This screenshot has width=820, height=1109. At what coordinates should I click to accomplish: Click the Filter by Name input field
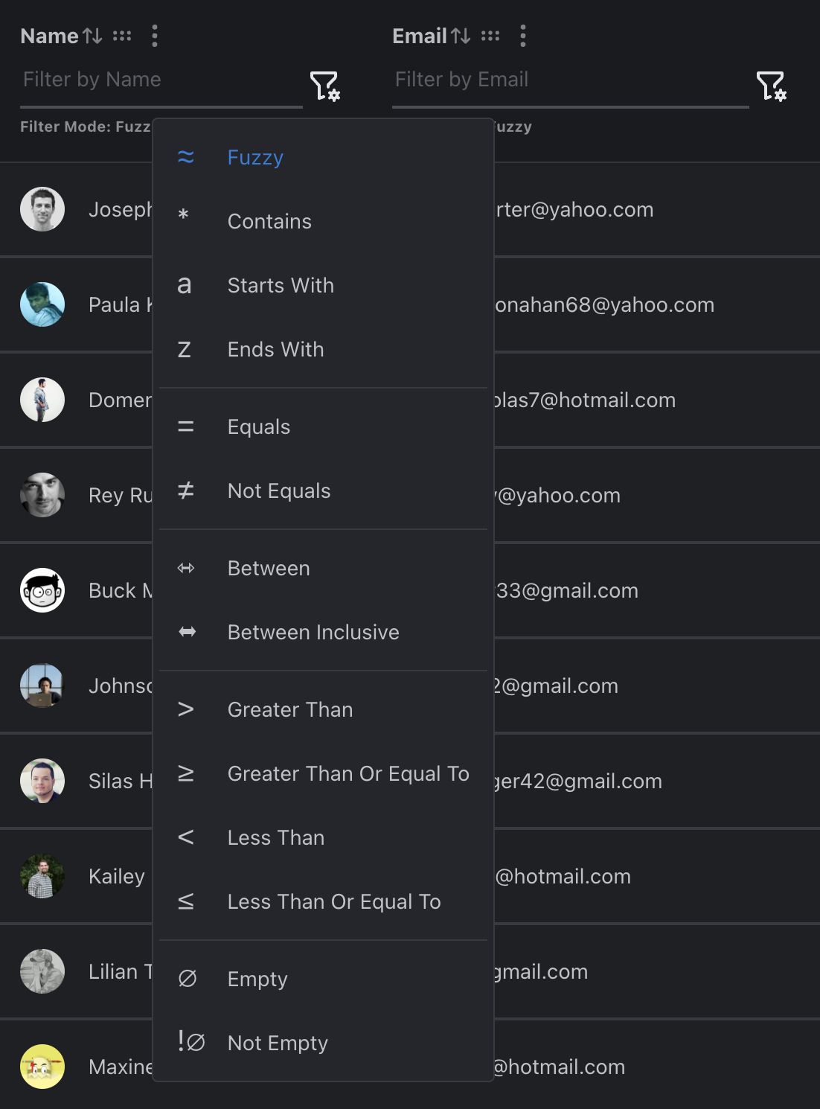pos(160,80)
